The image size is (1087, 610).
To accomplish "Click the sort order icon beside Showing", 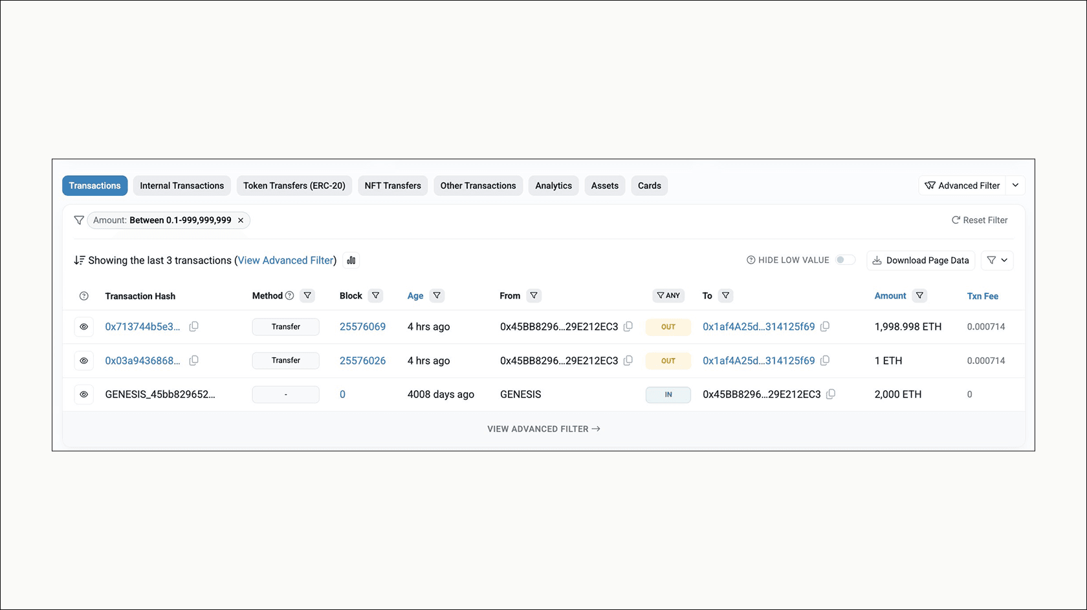I will tap(79, 260).
